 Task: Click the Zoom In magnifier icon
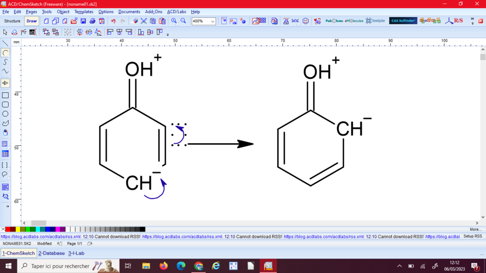pyautogui.click(x=174, y=21)
